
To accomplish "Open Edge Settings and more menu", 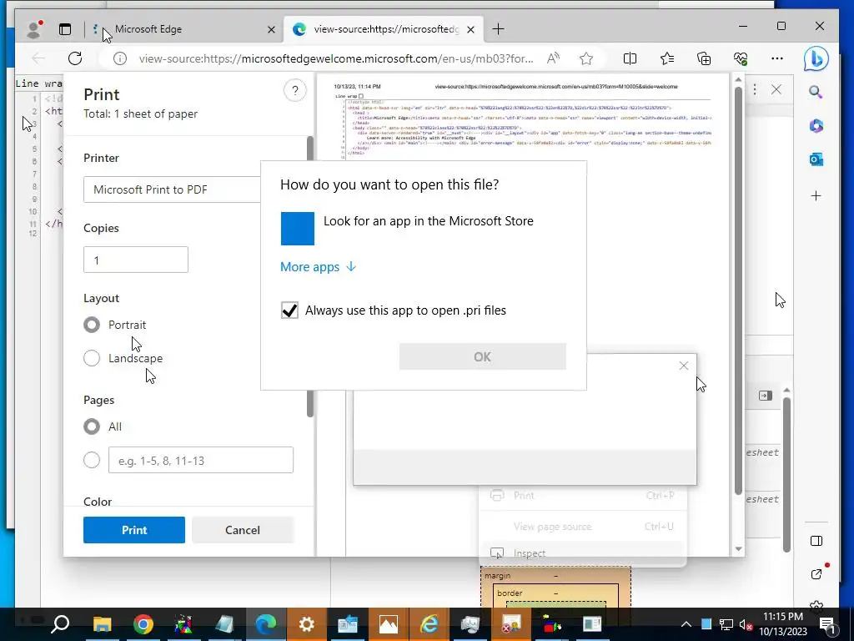I will 777,58.
